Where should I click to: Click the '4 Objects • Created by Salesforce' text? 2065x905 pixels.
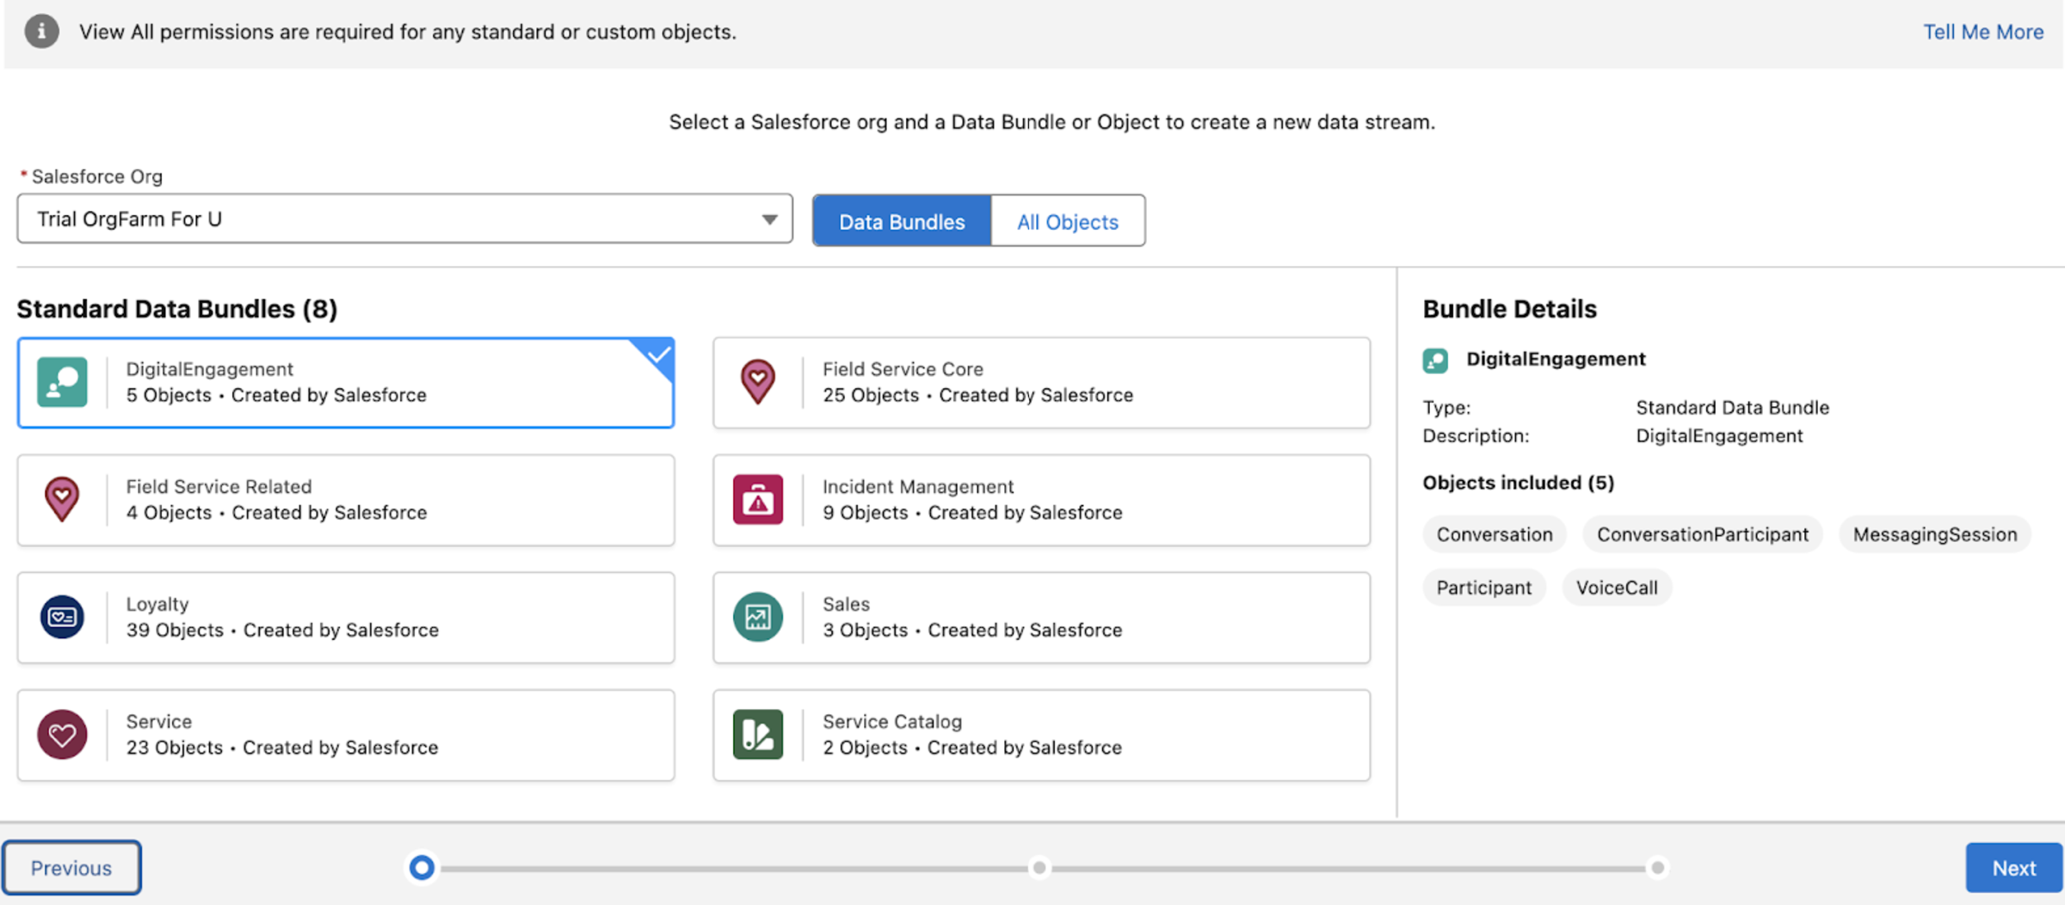(x=276, y=513)
